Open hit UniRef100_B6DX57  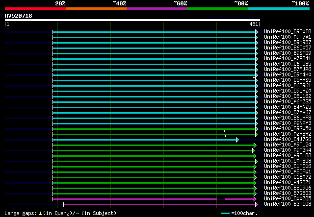288,48
